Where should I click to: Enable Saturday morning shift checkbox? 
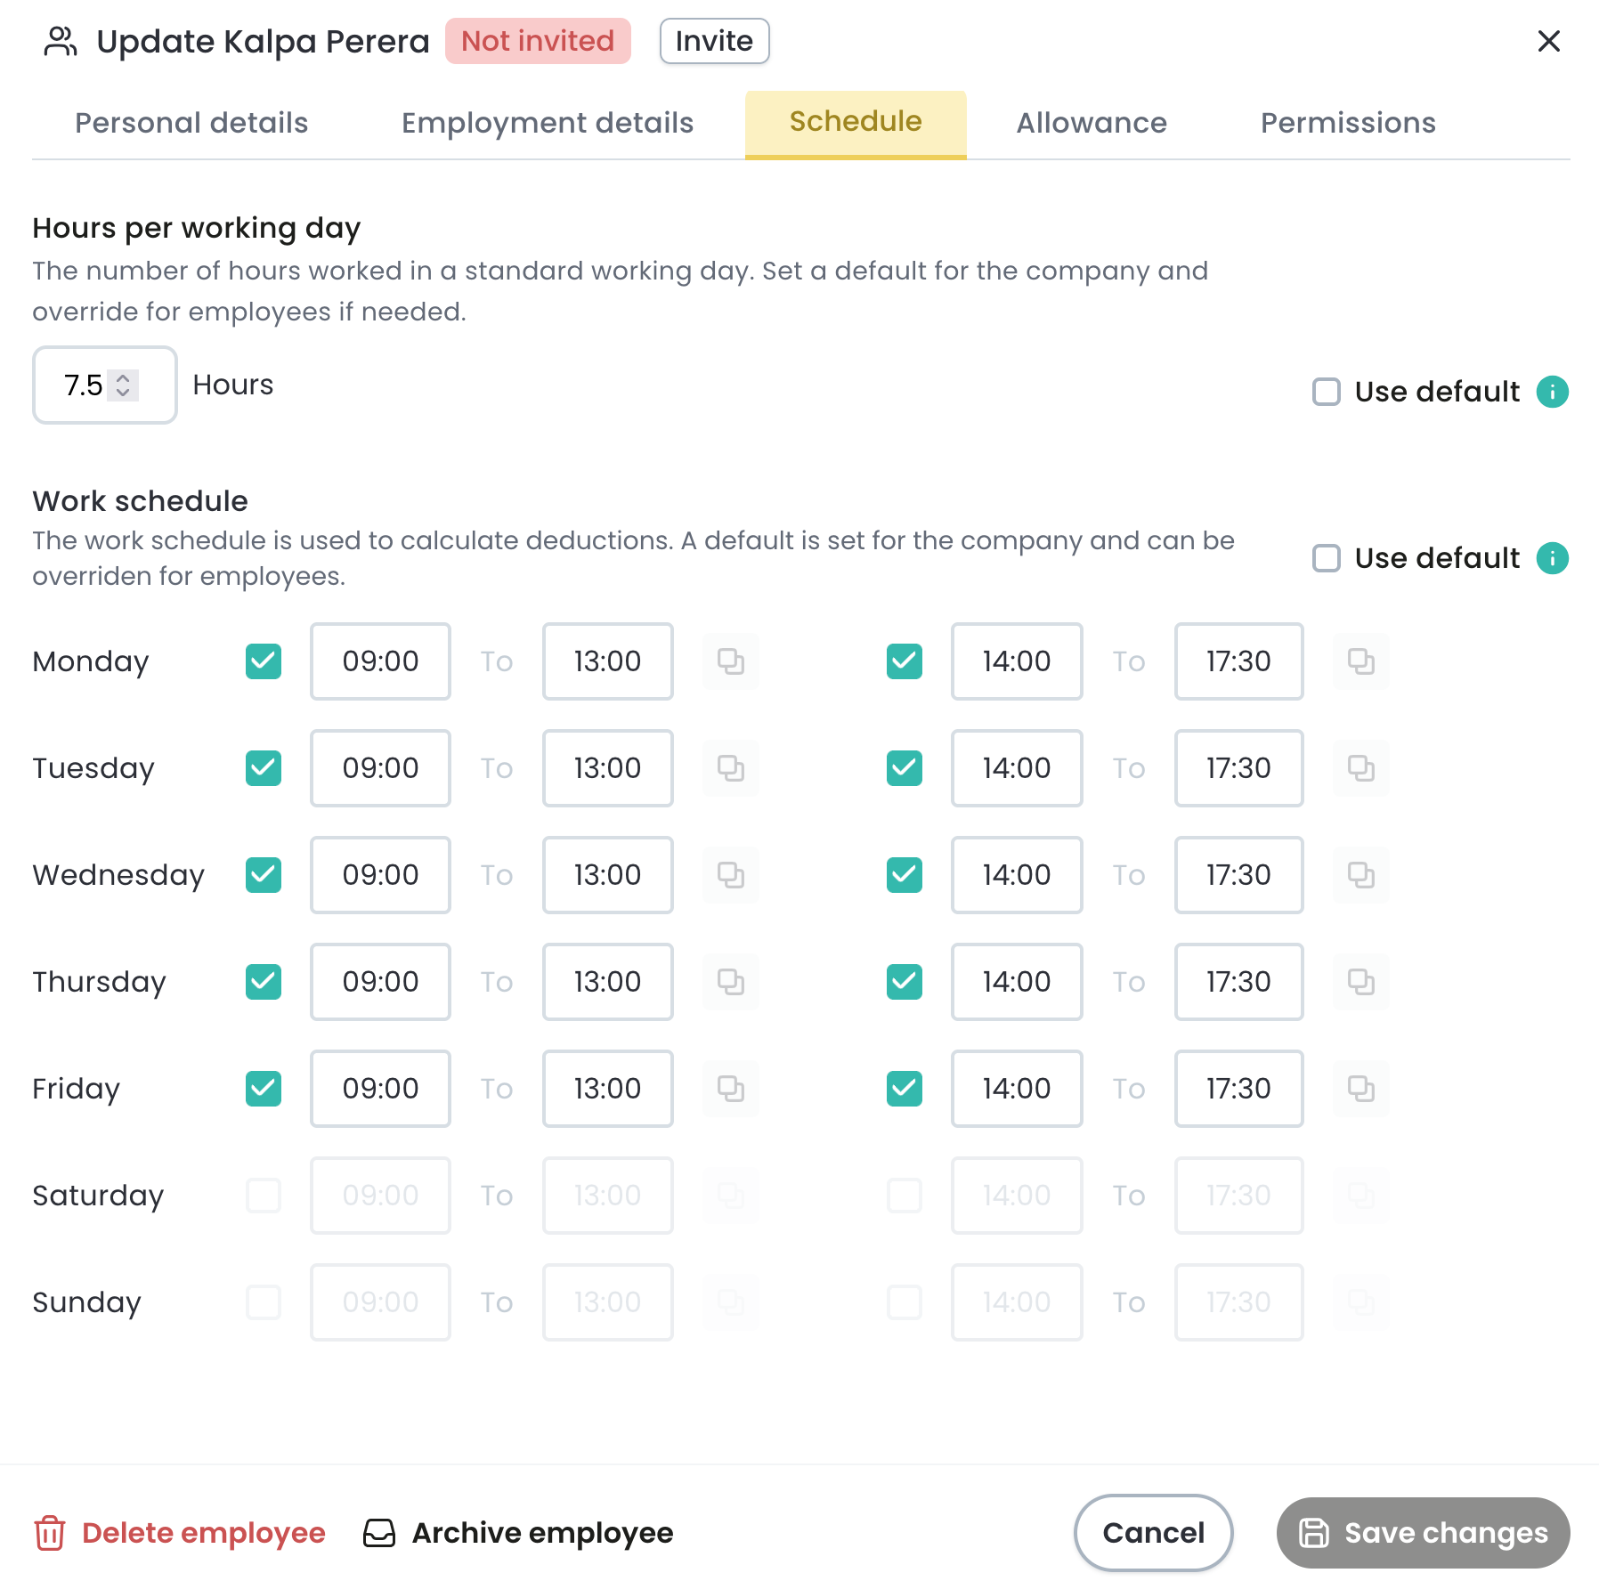tap(264, 1196)
